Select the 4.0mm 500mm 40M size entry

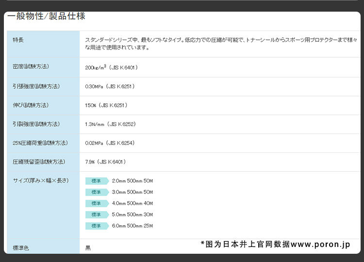click(x=132, y=203)
